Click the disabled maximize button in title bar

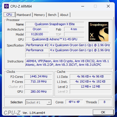click(95, 6)
